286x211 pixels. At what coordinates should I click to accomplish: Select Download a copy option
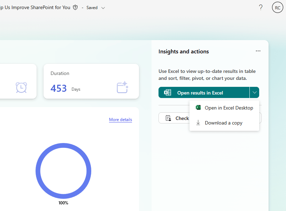coord(224,123)
